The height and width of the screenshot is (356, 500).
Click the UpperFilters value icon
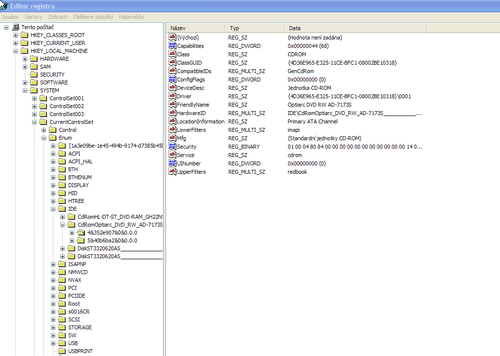pyautogui.click(x=172, y=171)
